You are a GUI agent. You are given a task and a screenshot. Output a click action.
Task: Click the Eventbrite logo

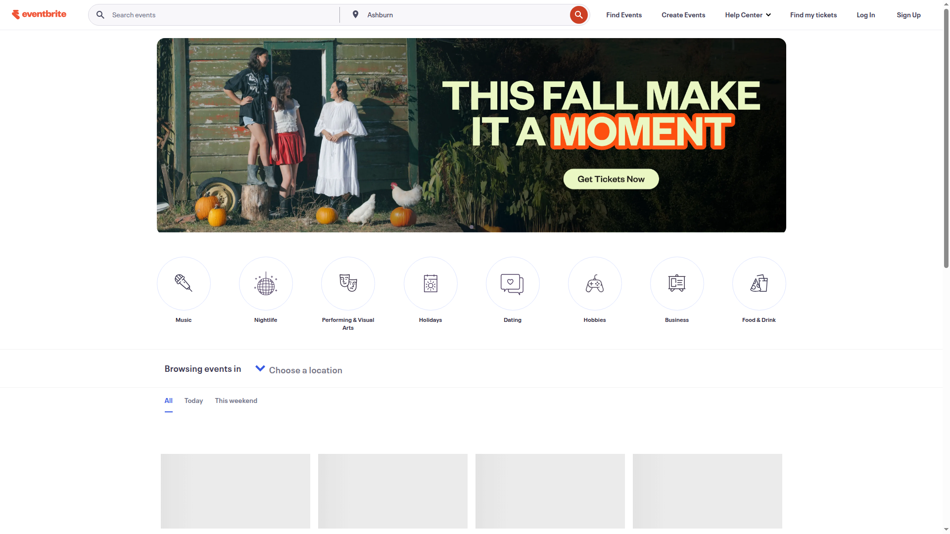[39, 14]
